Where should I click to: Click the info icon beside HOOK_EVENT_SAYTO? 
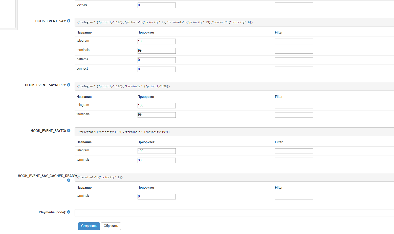pyautogui.click(x=69, y=131)
